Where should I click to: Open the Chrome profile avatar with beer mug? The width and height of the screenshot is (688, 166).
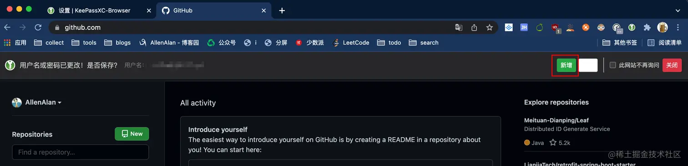coord(663,27)
